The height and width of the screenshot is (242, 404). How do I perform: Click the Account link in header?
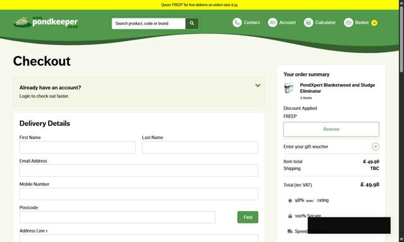coord(288,23)
